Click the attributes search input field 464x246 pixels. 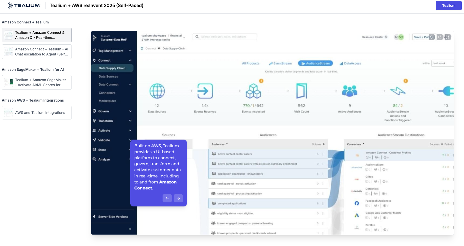click(x=225, y=37)
